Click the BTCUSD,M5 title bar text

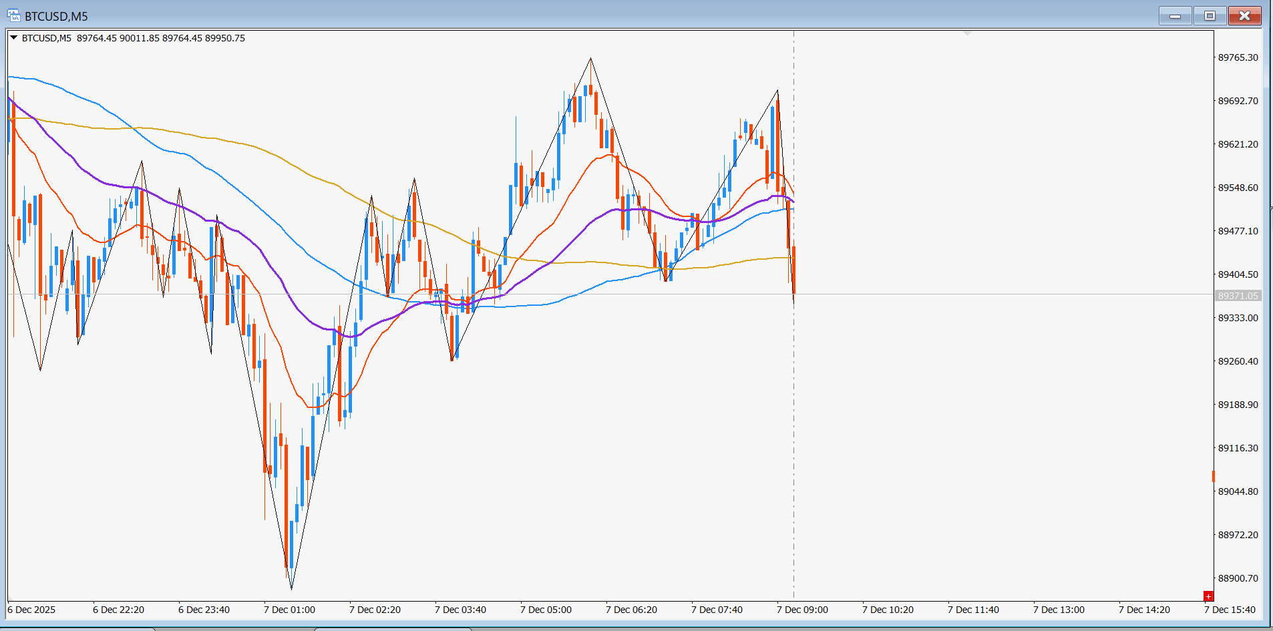[56, 16]
